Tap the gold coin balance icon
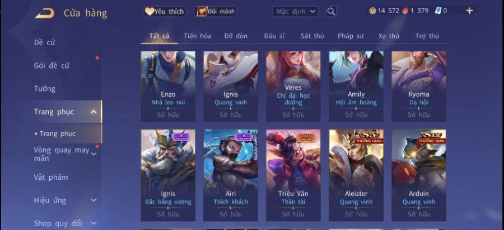 click(x=372, y=11)
